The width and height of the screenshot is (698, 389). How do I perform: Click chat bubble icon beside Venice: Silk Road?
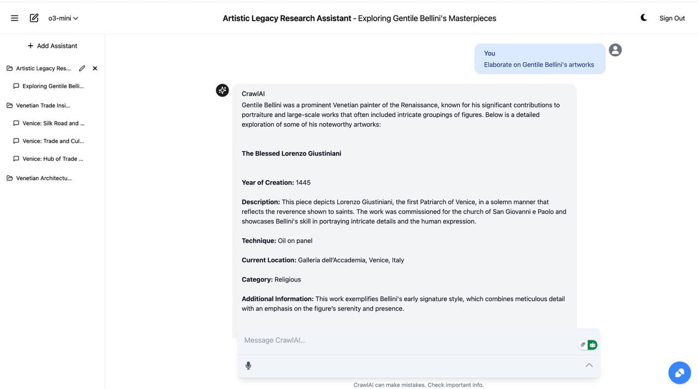16,123
